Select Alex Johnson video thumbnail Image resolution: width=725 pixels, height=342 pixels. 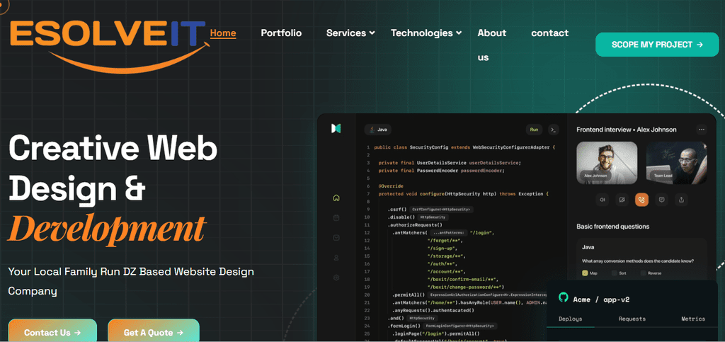pyautogui.click(x=607, y=163)
